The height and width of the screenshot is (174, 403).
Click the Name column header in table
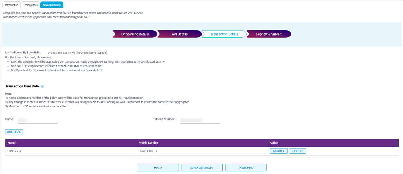[x=12, y=143]
